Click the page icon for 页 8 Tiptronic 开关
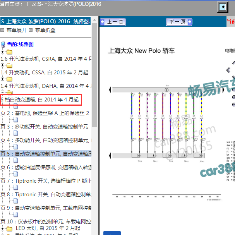The image size is (235, 235). tap(16, 187)
